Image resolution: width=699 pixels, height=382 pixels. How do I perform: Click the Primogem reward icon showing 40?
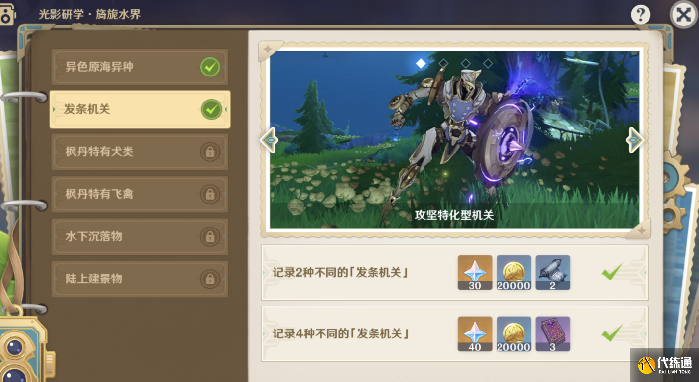(x=475, y=334)
